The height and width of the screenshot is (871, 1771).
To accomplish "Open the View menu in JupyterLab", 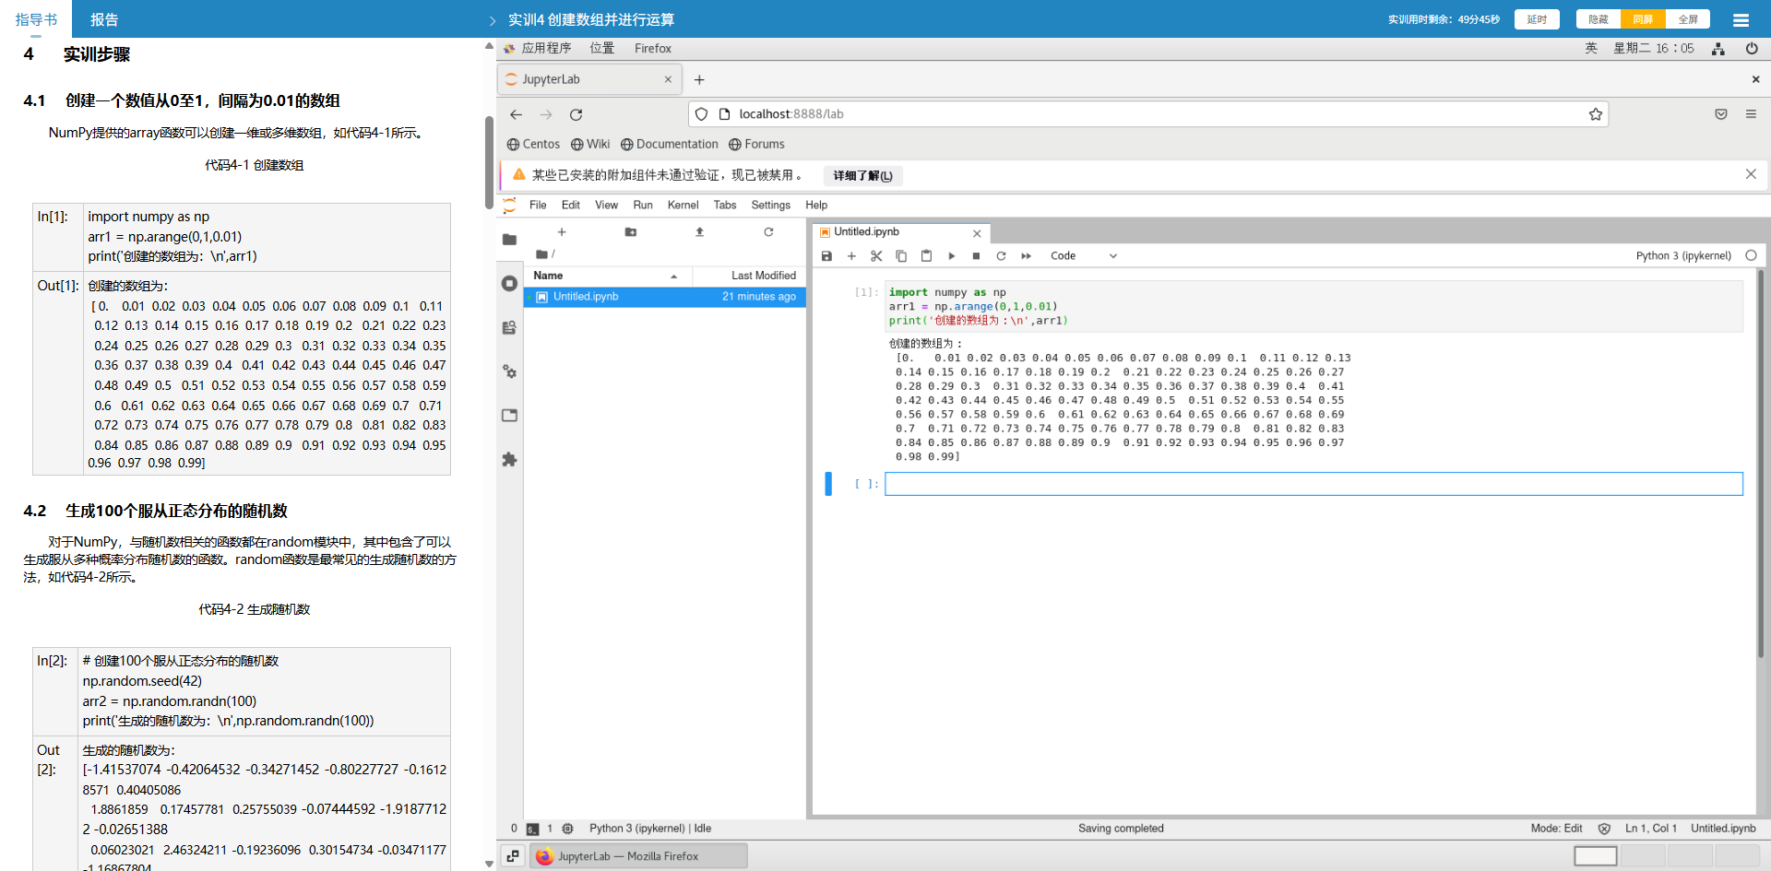I will tap(606, 206).
